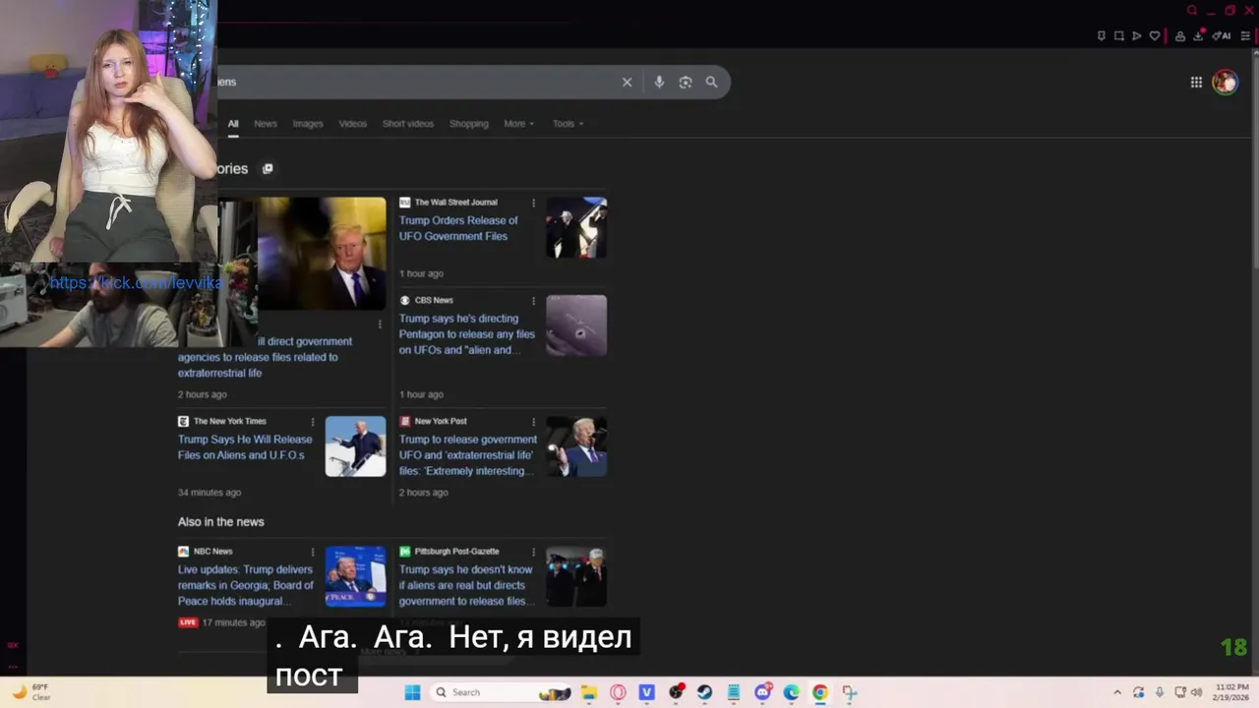Image resolution: width=1259 pixels, height=708 pixels.
Task: Click the NBC News story thumbnail
Action: (355, 577)
